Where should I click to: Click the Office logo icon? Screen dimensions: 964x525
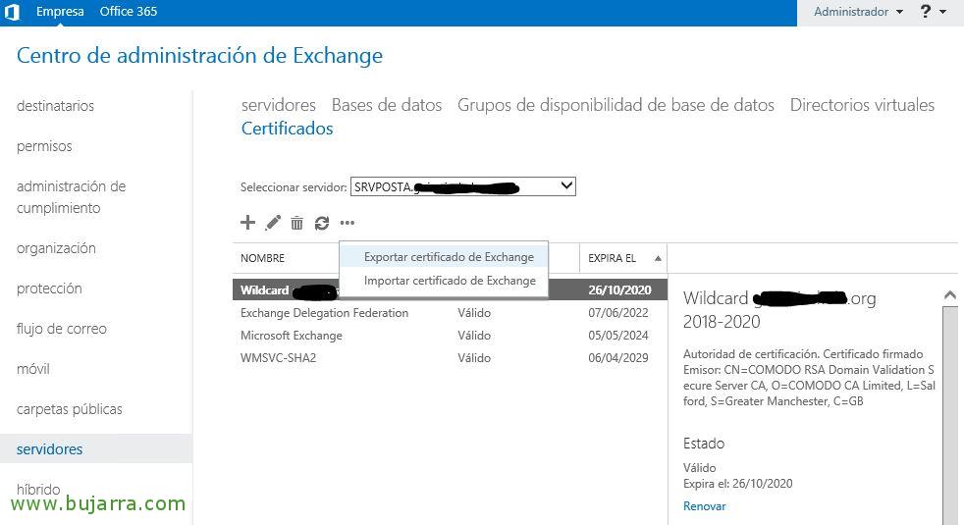13,12
